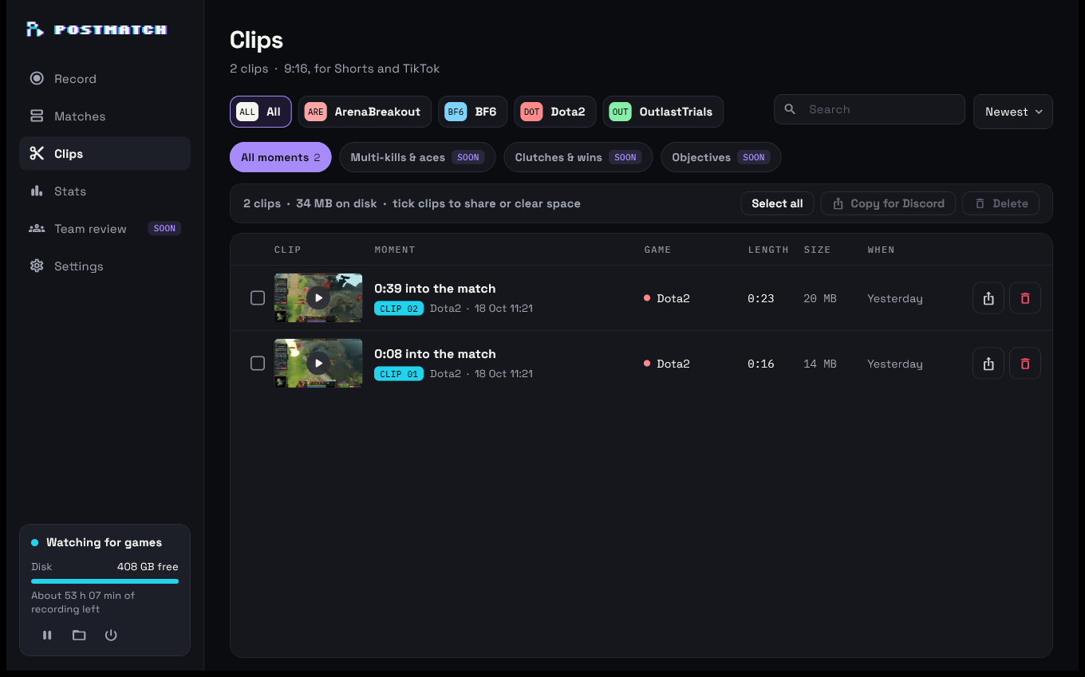Image resolution: width=1085 pixels, height=677 pixels.
Task: Click the search magnifier icon
Action: 790,109
